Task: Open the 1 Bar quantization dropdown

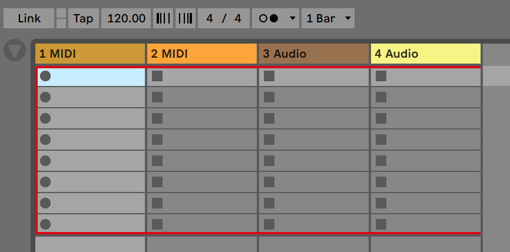Action: pyautogui.click(x=328, y=18)
